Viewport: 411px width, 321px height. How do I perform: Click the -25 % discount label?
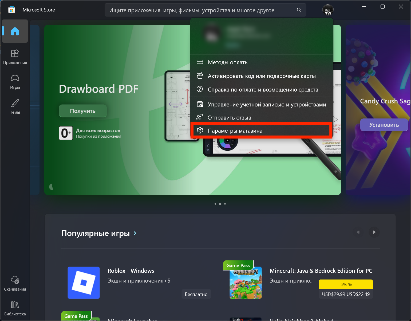point(346,285)
